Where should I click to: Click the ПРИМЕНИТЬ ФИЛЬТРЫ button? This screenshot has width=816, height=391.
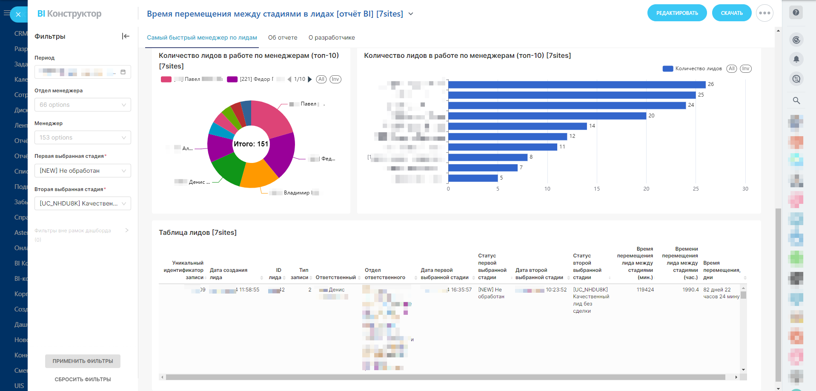(x=83, y=361)
